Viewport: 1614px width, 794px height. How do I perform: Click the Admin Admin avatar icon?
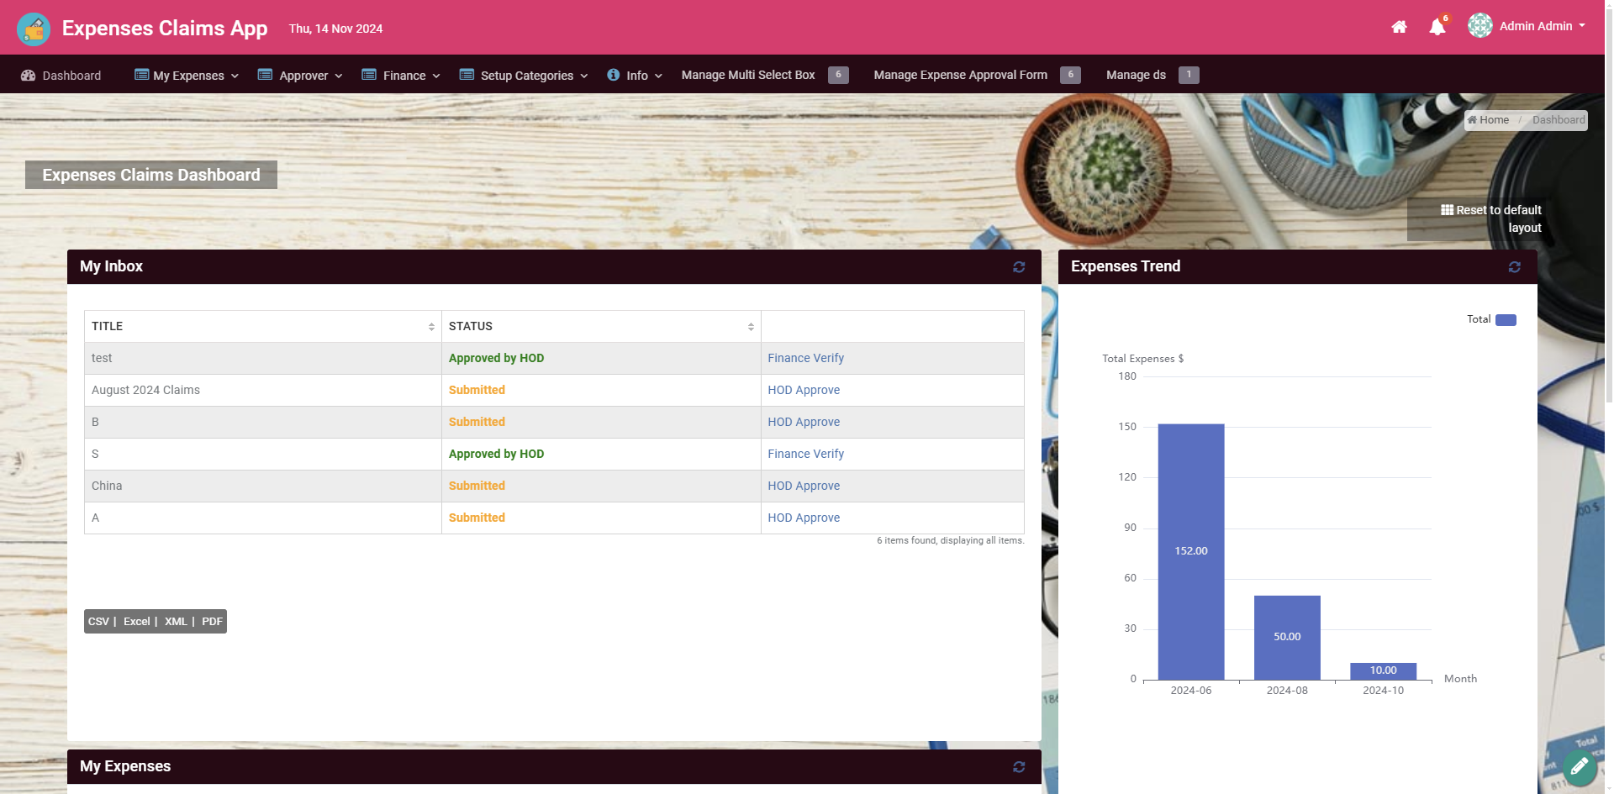tap(1480, 25)
